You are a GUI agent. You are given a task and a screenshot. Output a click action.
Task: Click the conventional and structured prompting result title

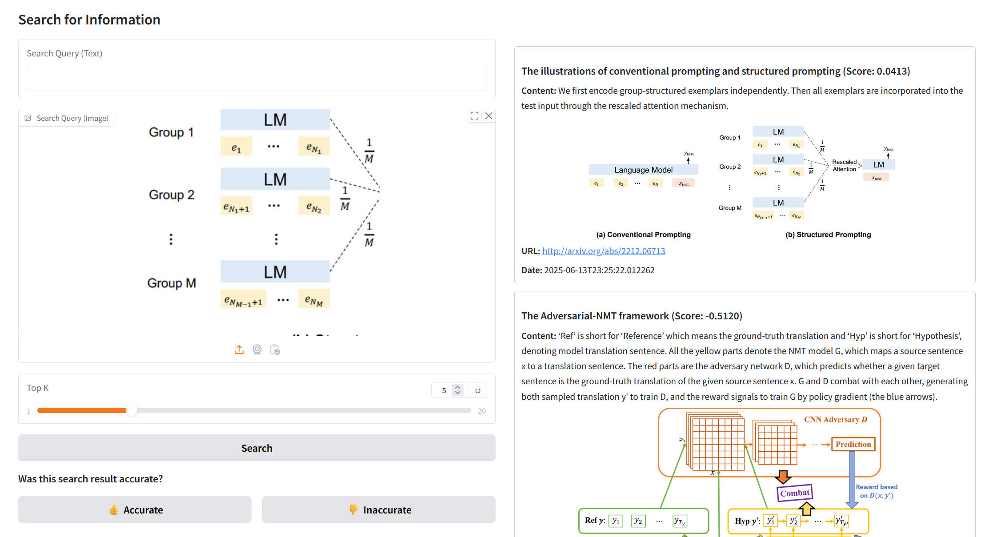716,71
